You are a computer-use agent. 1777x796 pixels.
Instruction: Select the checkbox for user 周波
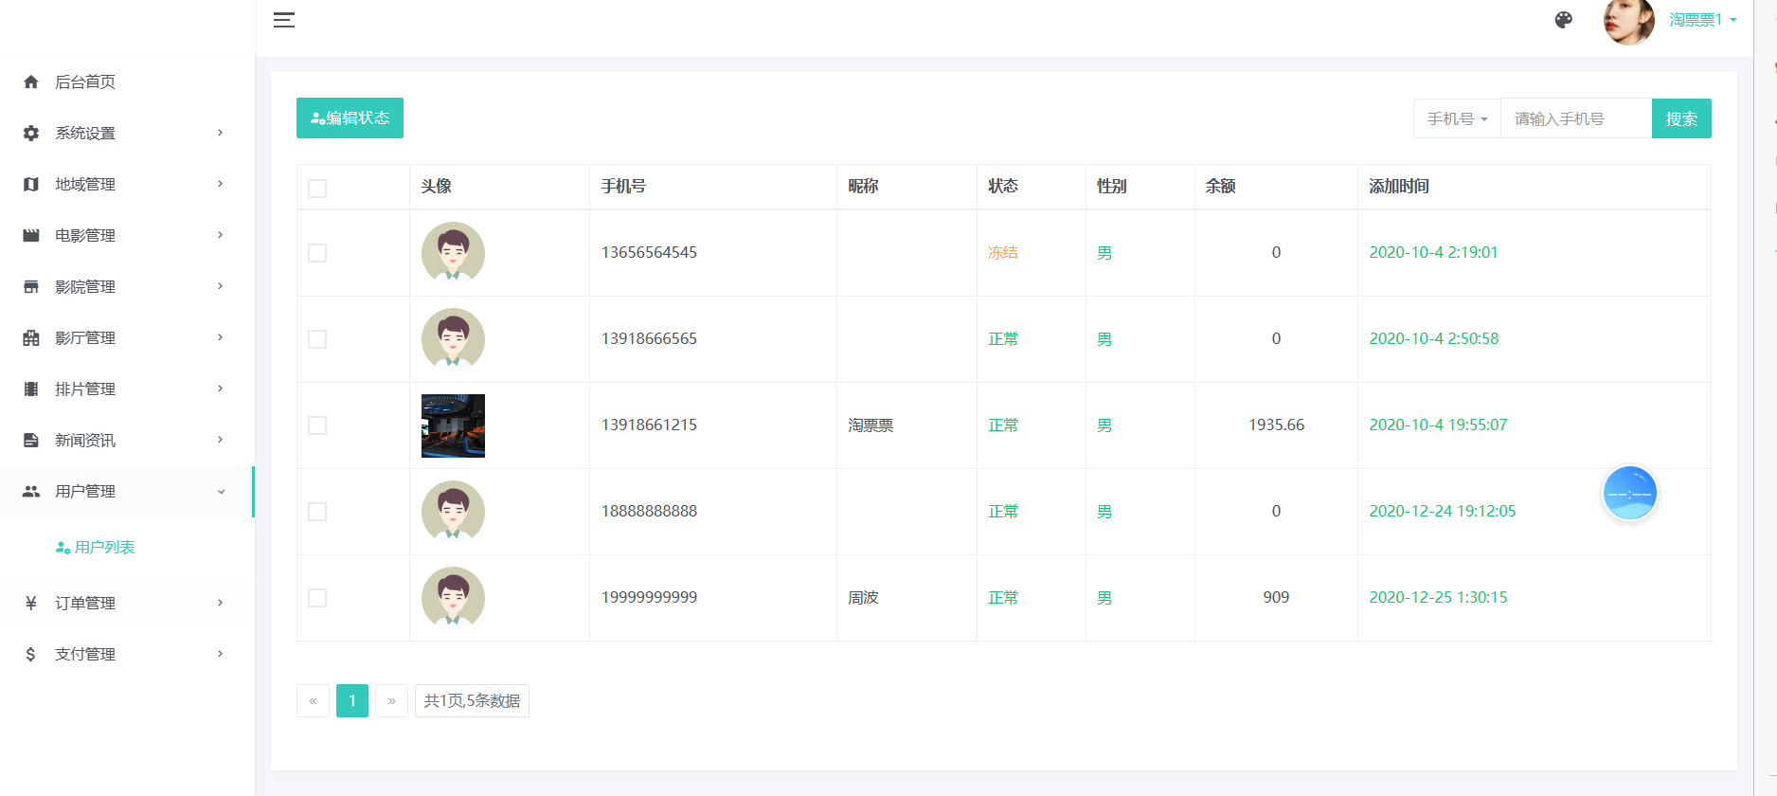coord(317,598)
